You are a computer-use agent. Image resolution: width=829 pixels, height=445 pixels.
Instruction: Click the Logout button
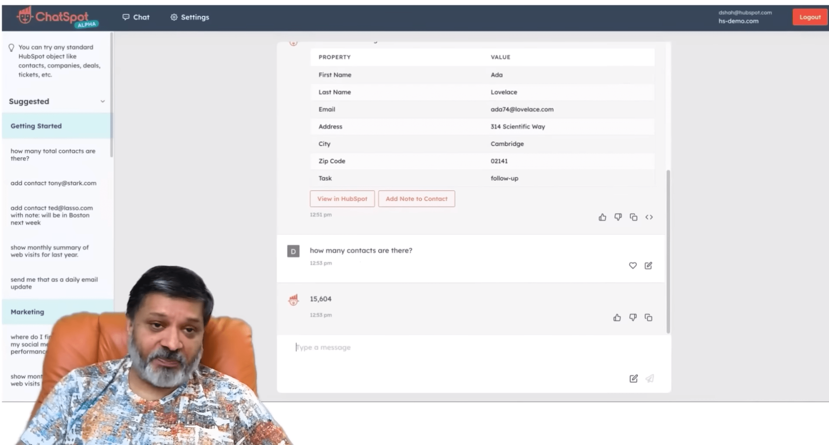(x=810, y=17)
